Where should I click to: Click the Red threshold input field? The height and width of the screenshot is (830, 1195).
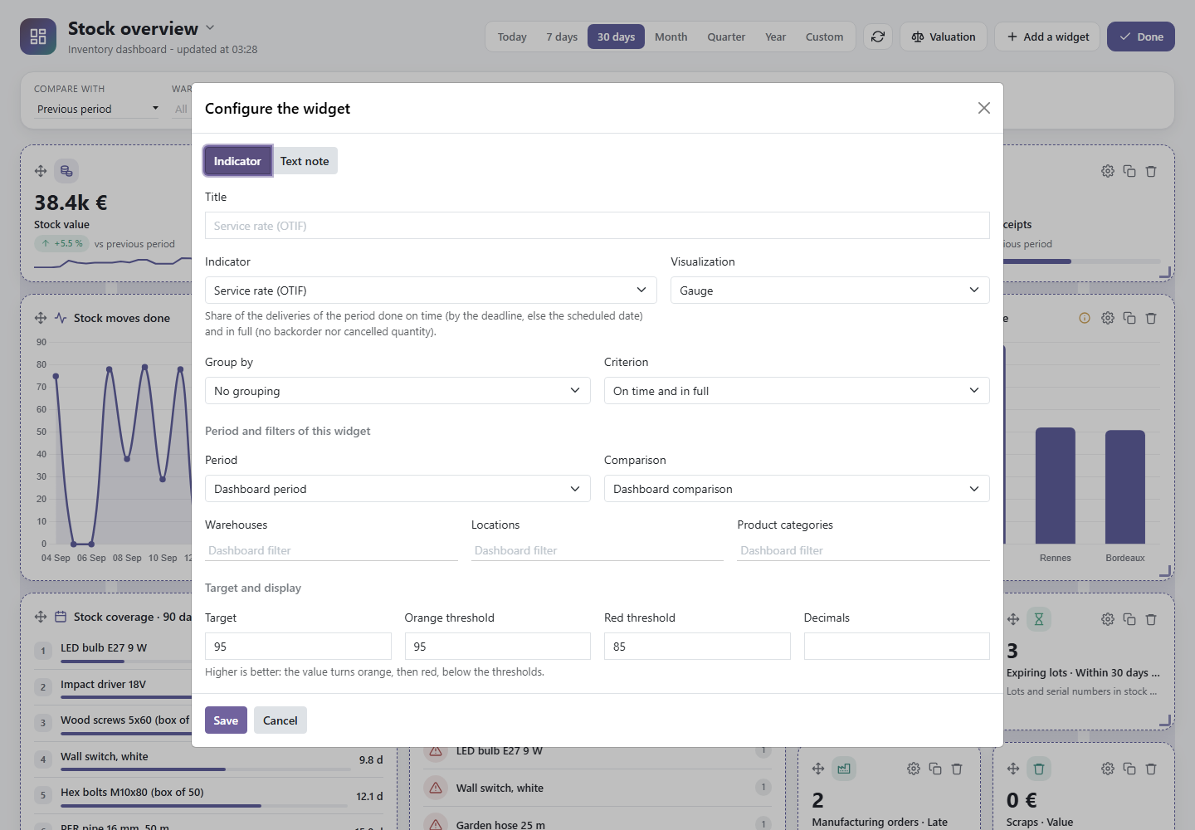(697, 647)
